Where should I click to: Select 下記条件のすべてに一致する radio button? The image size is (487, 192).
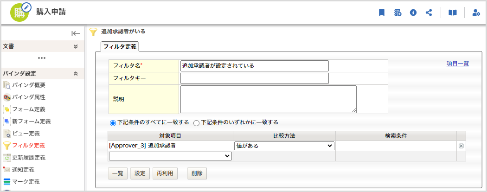click(x=113, y=123)
